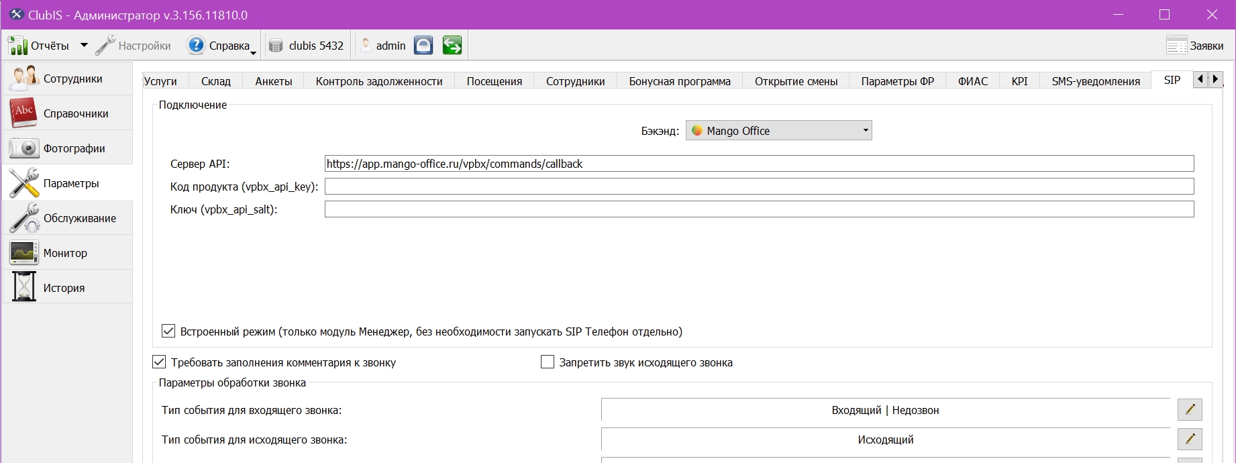Viewport: 1236px width, 463px height.
Task: Click the clubis 5432 connection label
Action: tap(316, 46)
